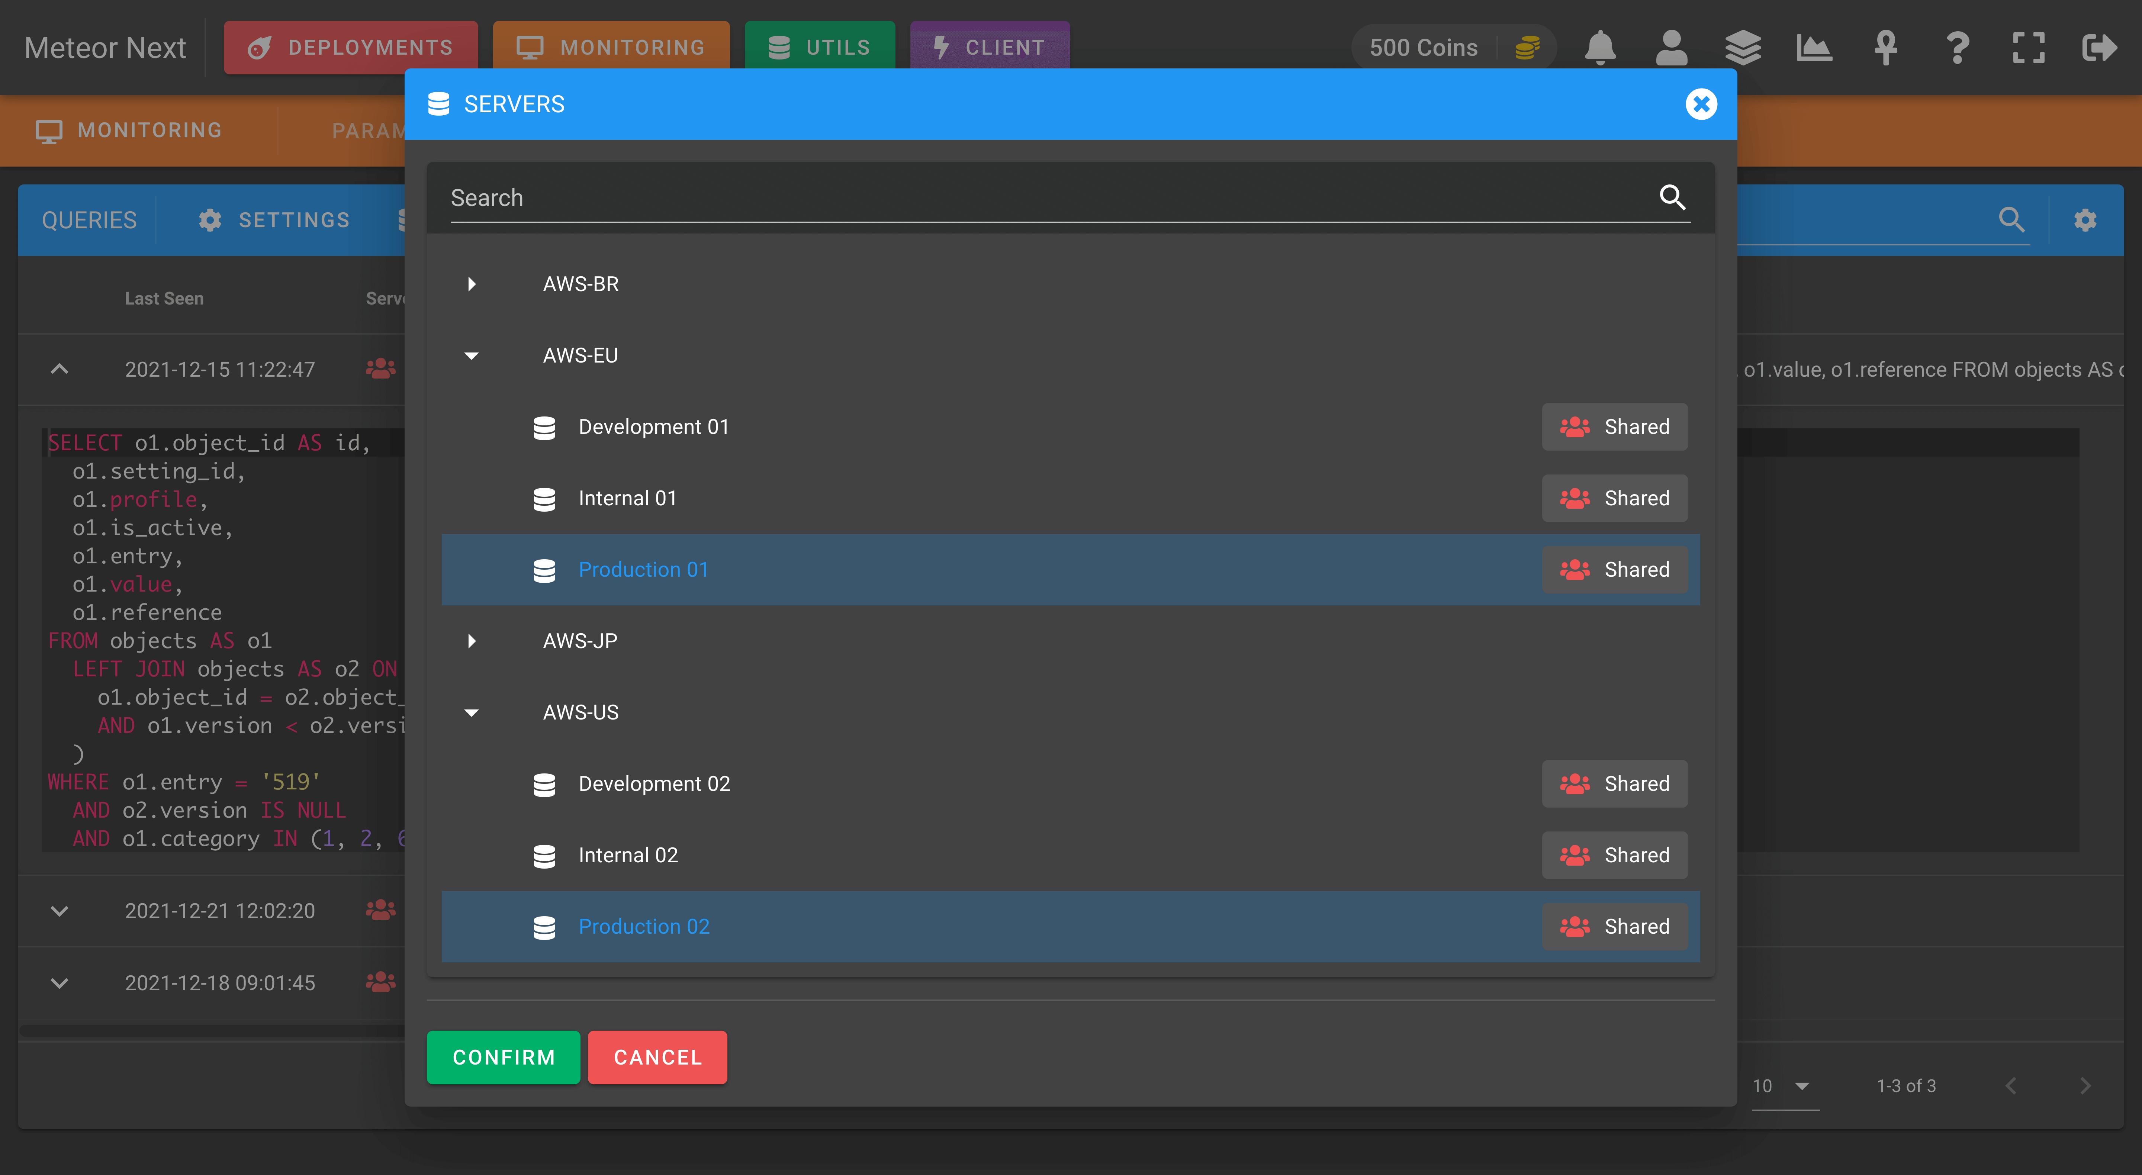Click the logout arrow icon

point(2100,47)
